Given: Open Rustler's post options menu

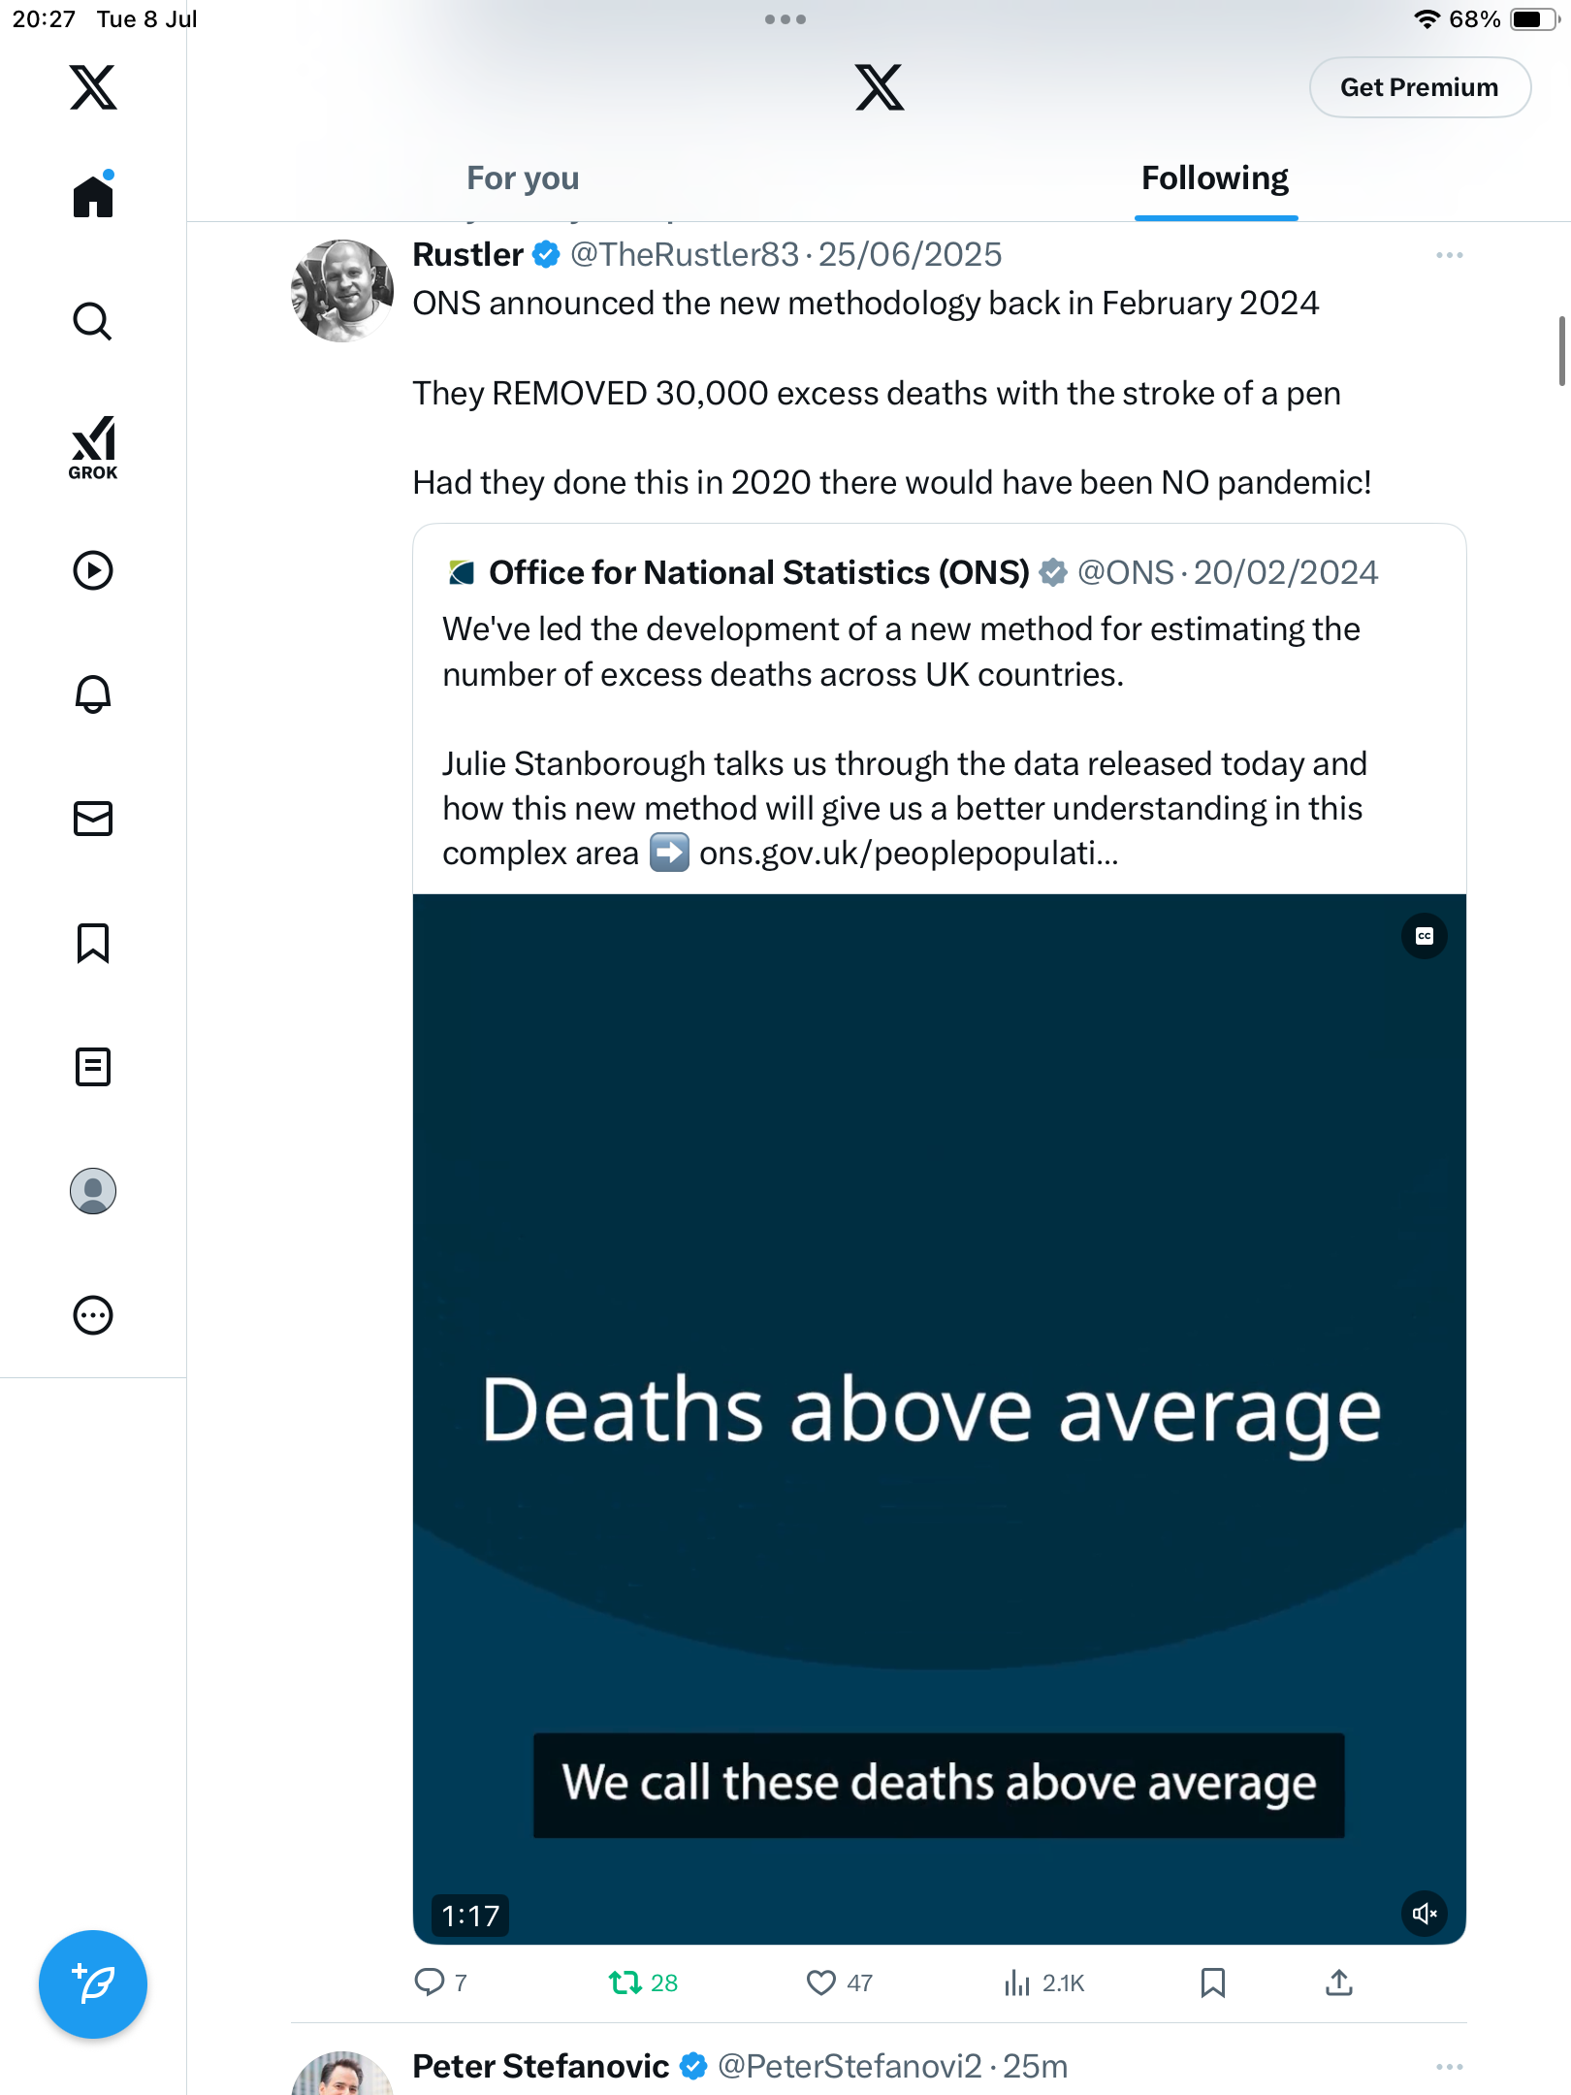Looking at the screenshot, I should coord(1450,255).
